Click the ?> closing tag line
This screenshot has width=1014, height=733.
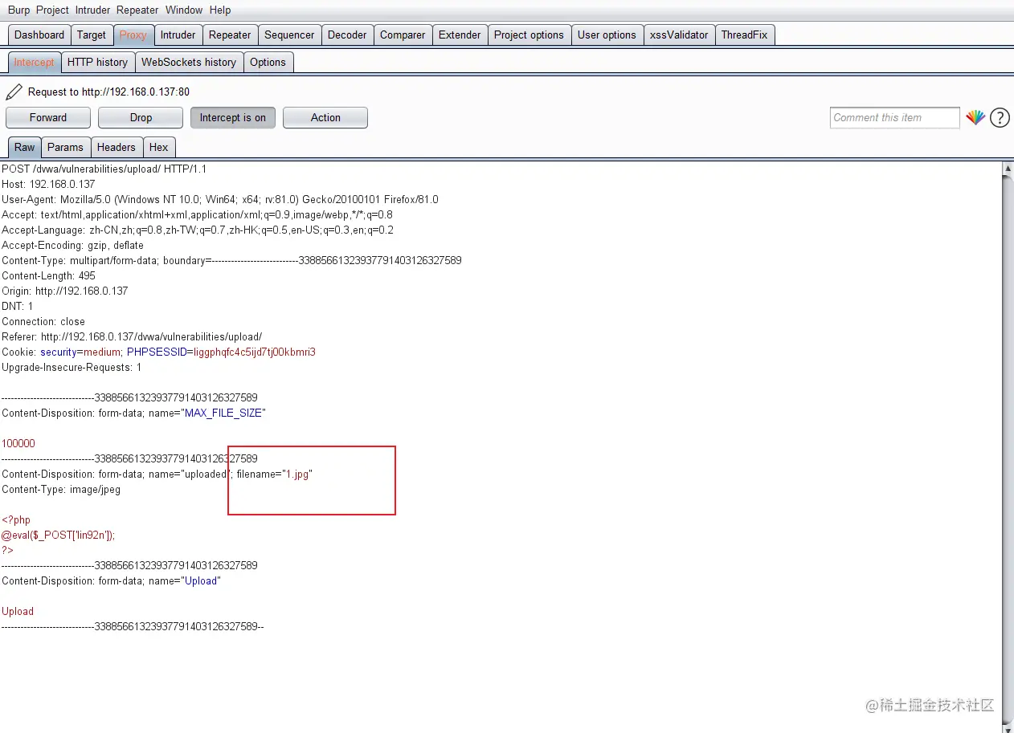[8, 550]
